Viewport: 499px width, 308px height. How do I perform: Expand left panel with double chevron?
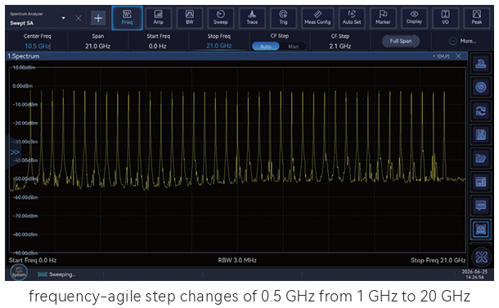(15, 152)
